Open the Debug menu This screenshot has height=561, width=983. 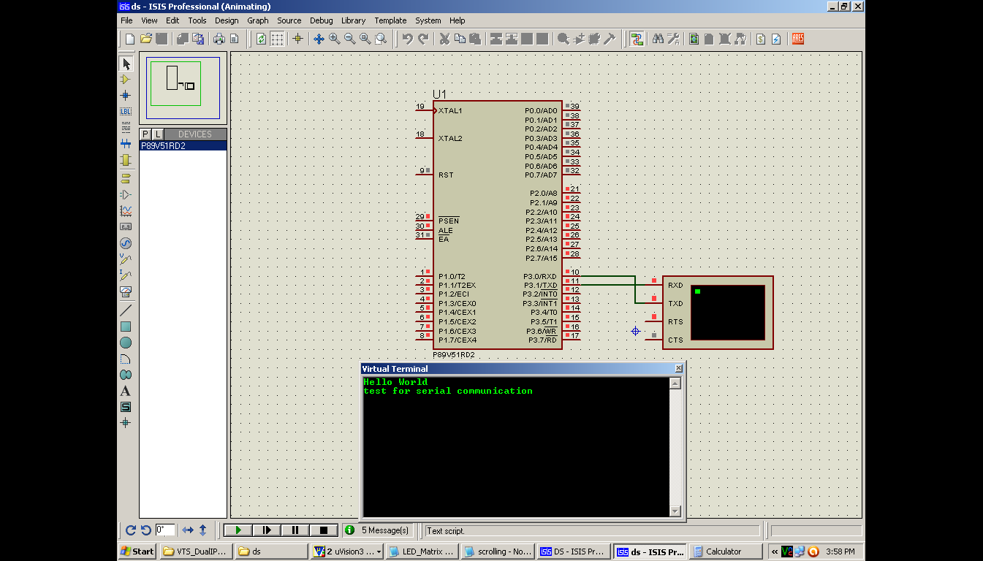[x=322, y=20]
